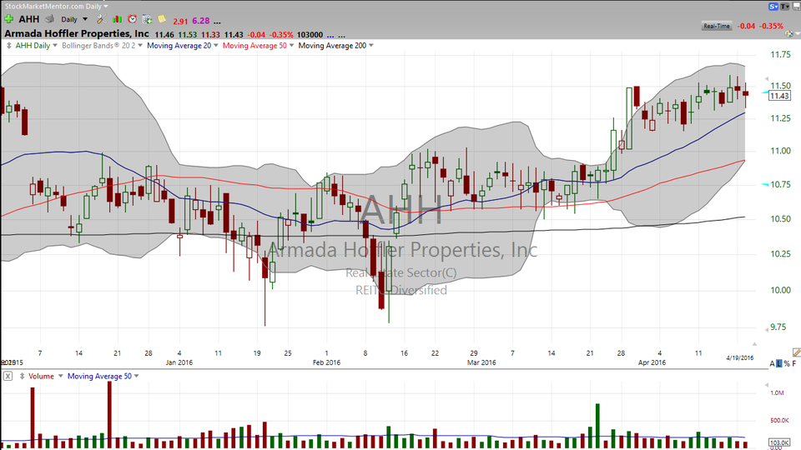
Task: Select the L logarithmic scale toggle
Action: click(x=779, y=363)
